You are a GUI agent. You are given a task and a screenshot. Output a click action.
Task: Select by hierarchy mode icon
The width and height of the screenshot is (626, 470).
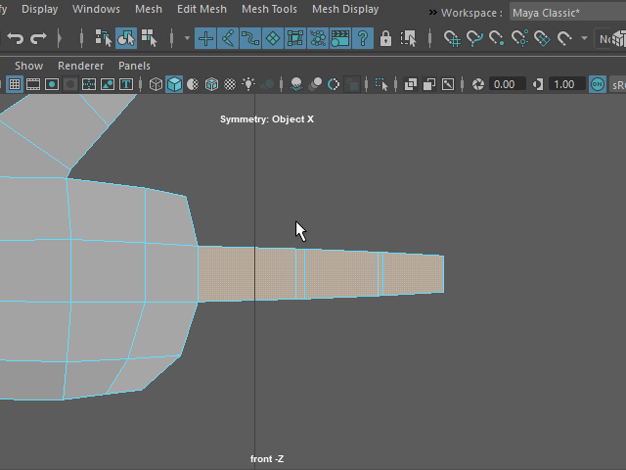point(103,38)
